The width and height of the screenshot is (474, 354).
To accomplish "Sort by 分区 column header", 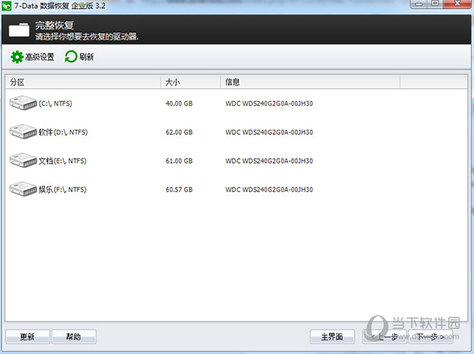I will (x=83, y=82).
